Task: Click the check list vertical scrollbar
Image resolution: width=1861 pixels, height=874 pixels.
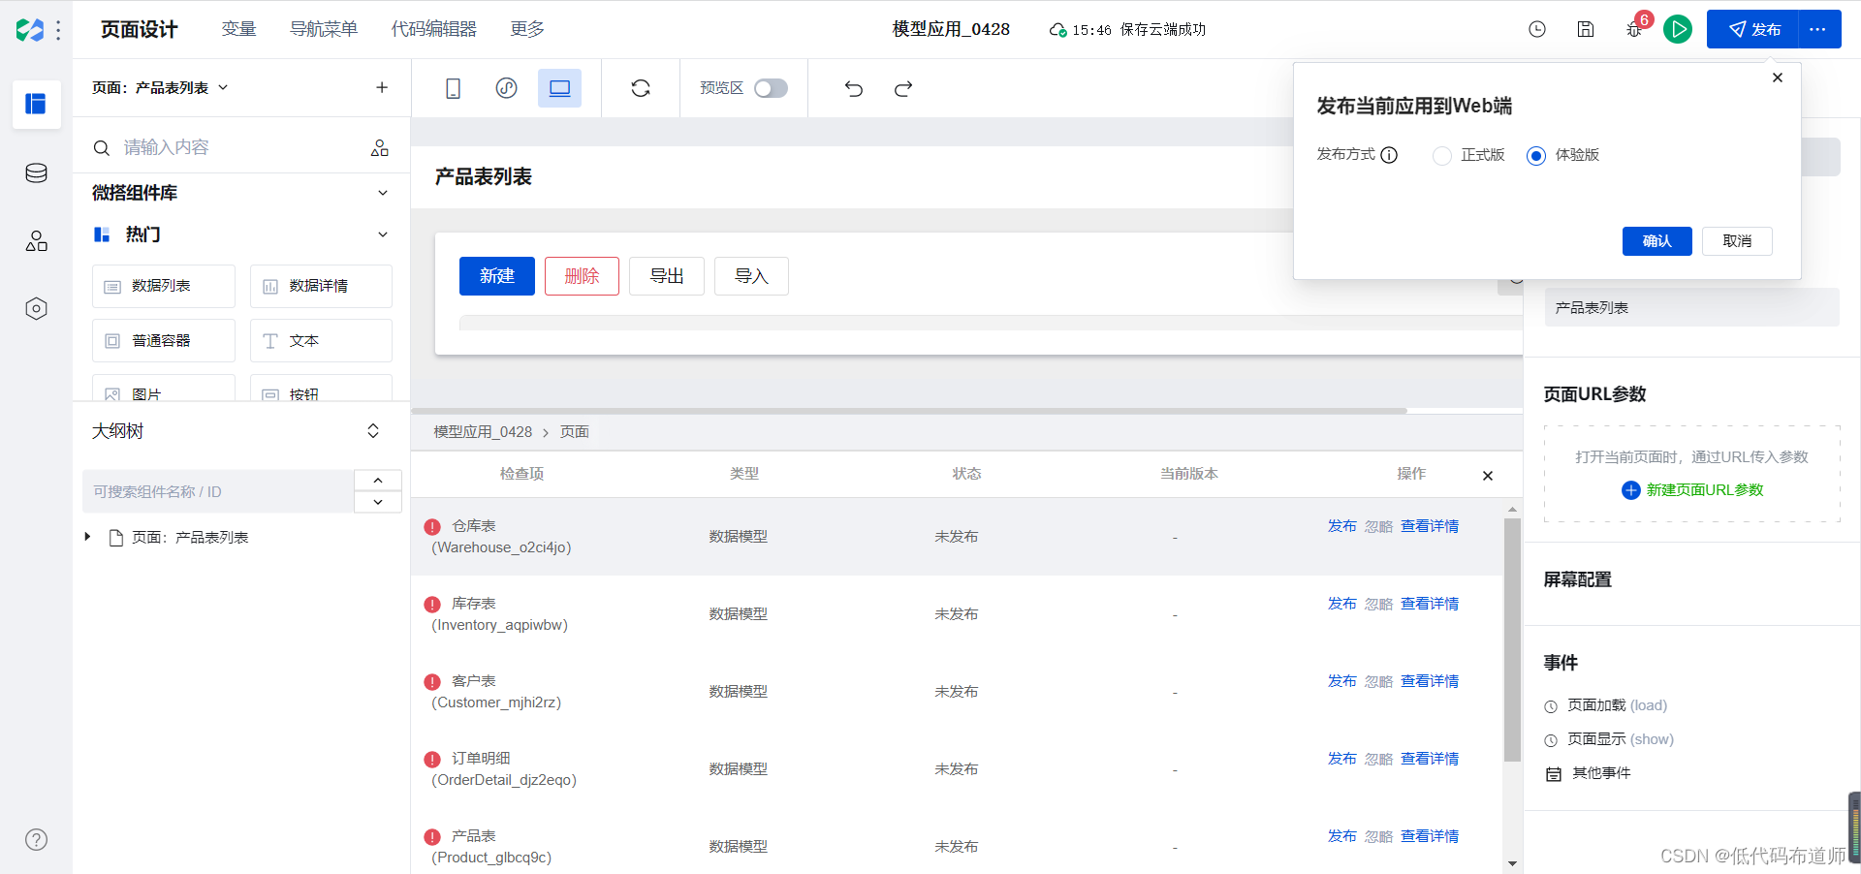Action: click(1512, 640)
